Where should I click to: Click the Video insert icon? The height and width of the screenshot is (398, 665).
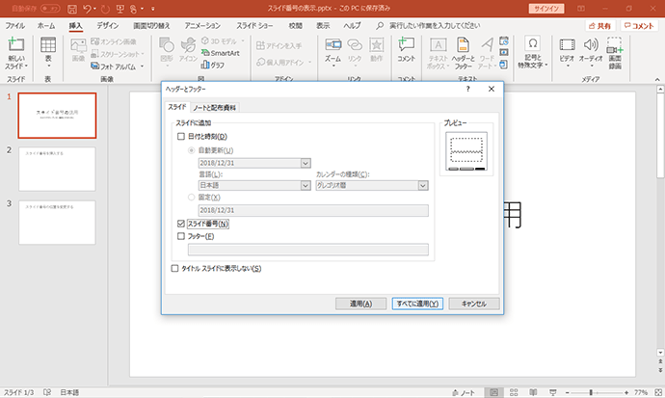pos(567,44)
